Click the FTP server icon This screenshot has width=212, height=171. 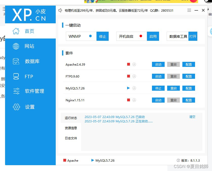(16, 77)
